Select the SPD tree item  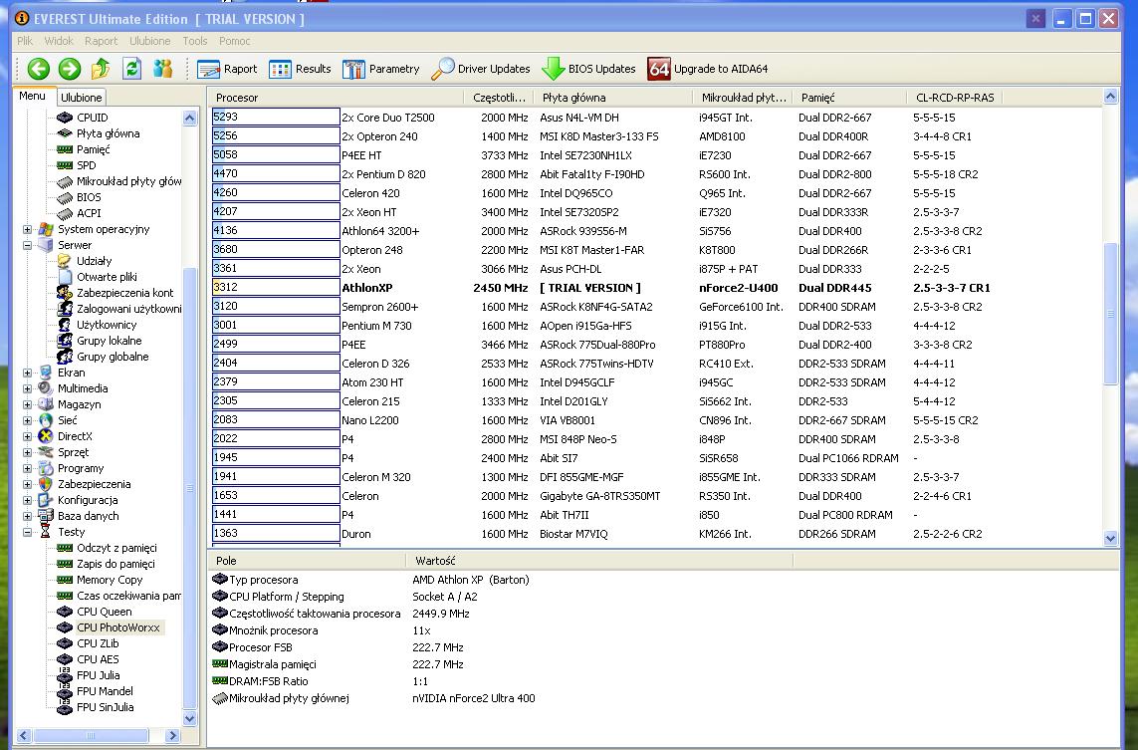click(87, 165)
